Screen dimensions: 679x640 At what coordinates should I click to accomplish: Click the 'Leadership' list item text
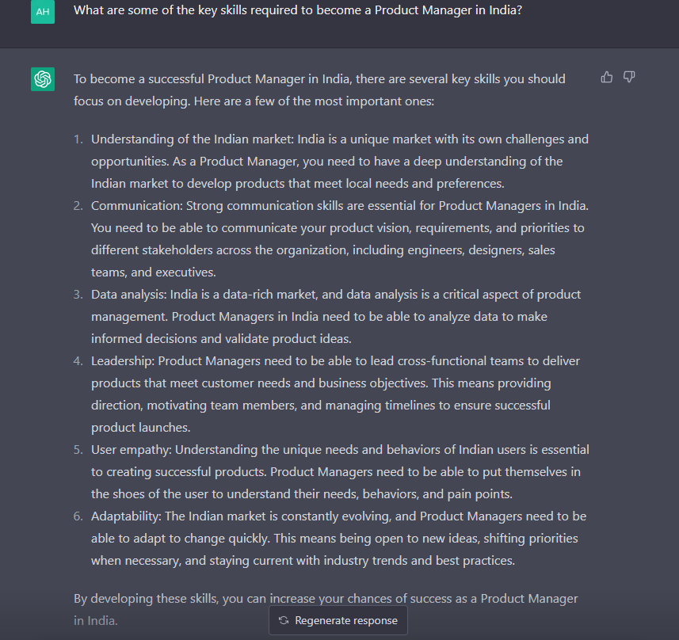pyautogui.click(x=336, y=394)
